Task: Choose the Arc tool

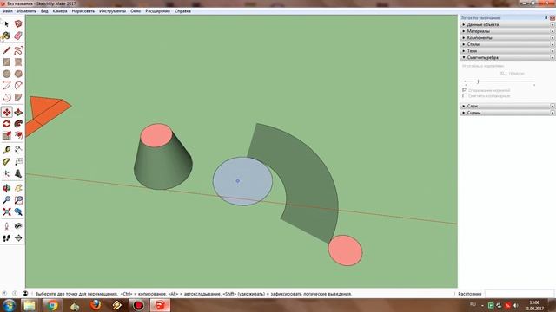Action: click(x=6, y=85)
